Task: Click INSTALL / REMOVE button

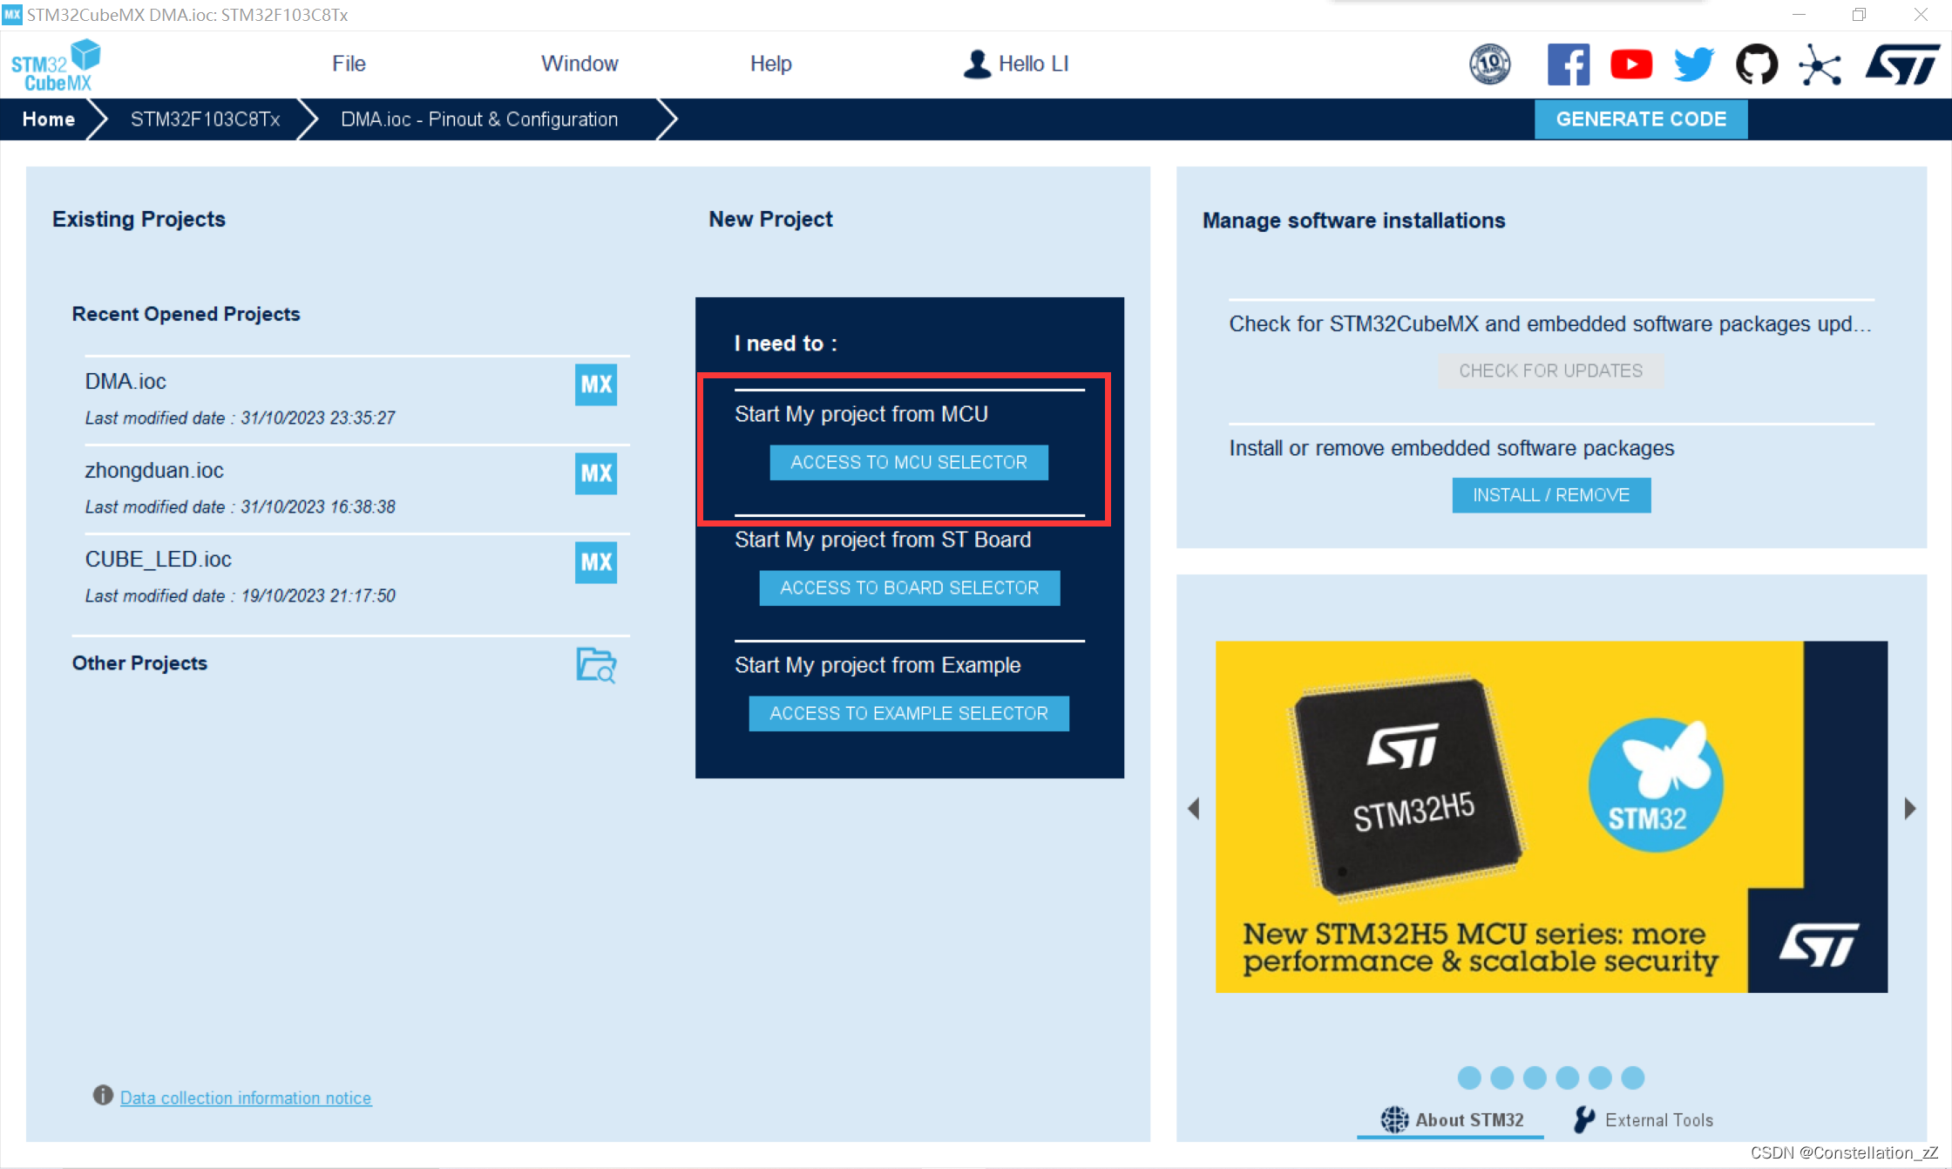Action: click(1551, 495)
